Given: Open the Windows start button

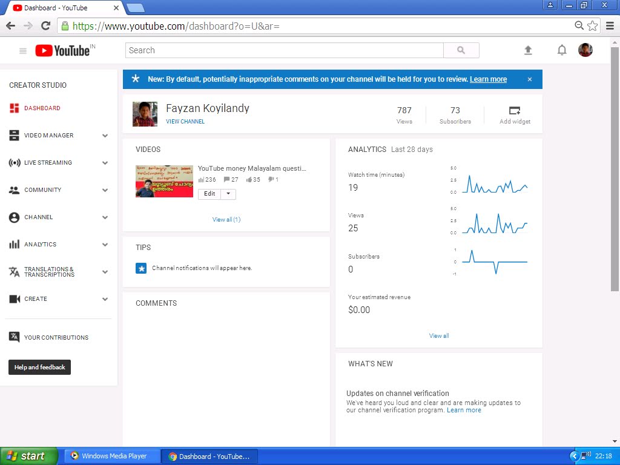Looking at the screenshot, I should pyautogui.click(x=29, y=457).
